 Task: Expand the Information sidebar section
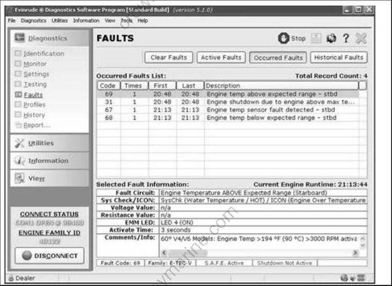click(x=50, y=161)
